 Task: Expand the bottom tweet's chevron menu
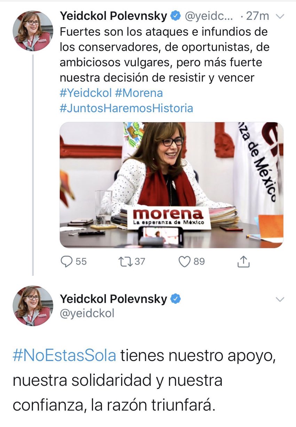(x=280, y=299)
